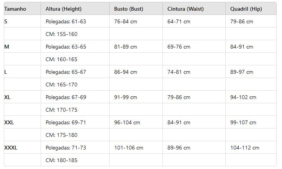282x169 pixels.
Task: Select the size L row label
Action: (x=6, y=72)
